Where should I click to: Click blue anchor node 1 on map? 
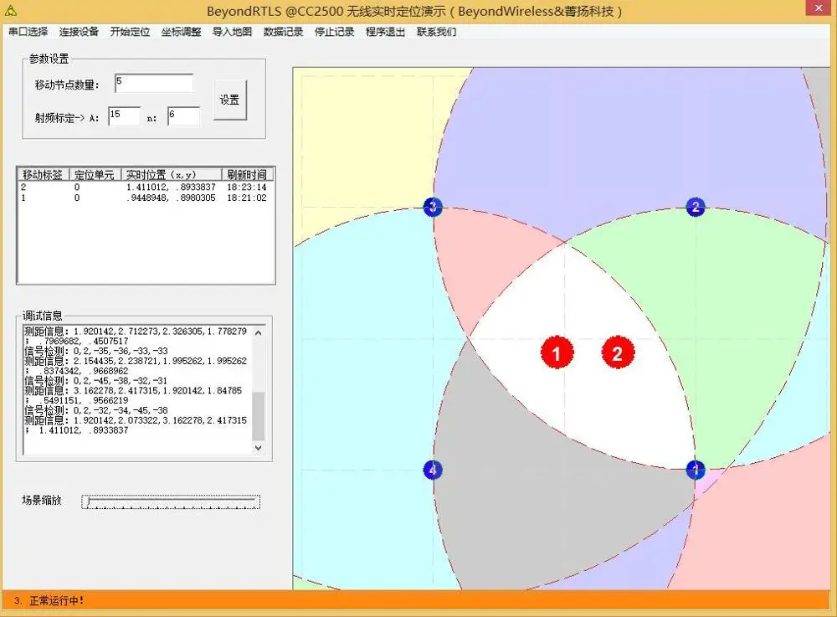[695, 470]
